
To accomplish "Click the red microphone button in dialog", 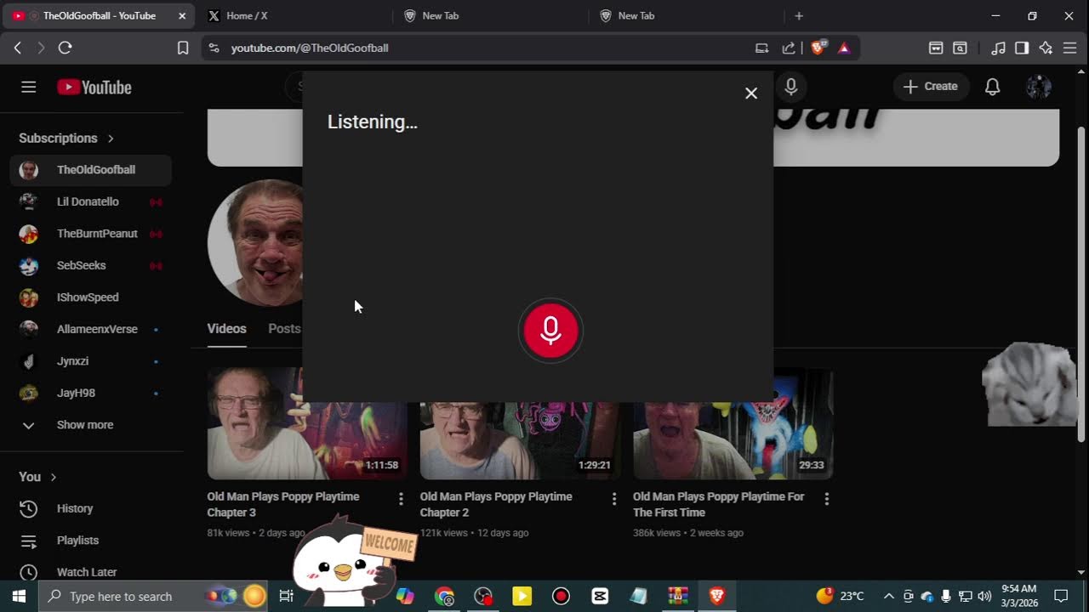I will click(x=550, y=331).
